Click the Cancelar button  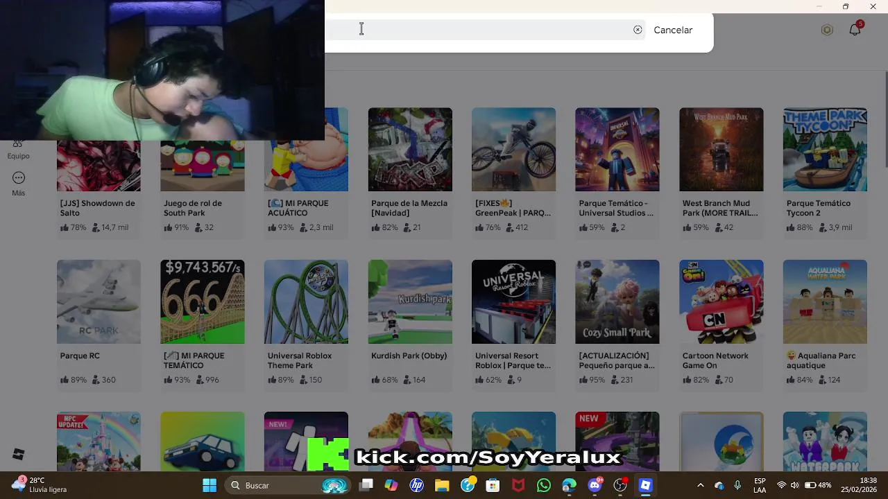click(673, 30)
